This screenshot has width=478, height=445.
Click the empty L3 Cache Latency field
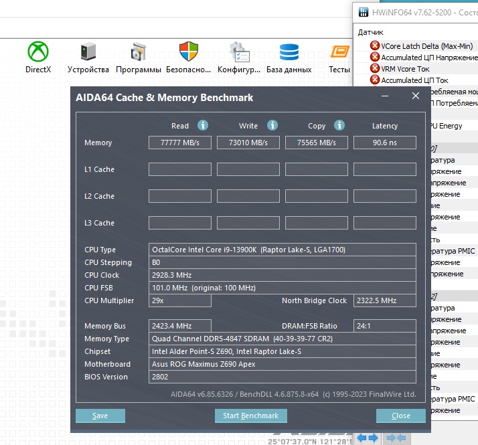point(385,223)
